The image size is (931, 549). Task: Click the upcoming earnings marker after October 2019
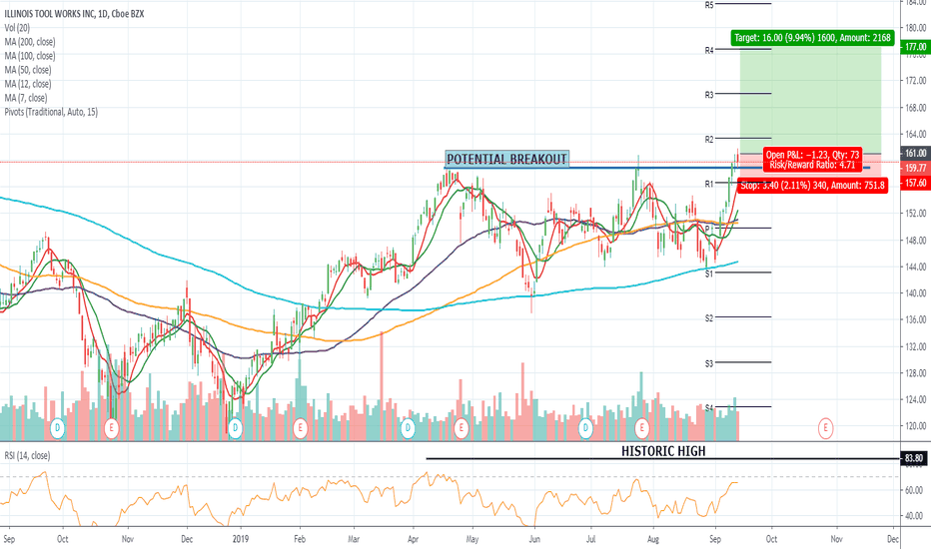(x=825, y=427)
